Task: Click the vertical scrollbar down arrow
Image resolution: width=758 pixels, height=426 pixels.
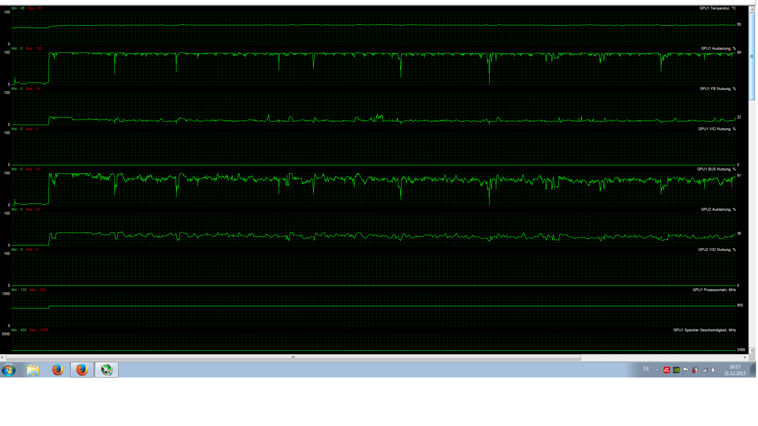Action: [x=752, y=350]
